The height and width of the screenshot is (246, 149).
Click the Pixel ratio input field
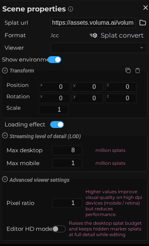click(x=67, y=203)
